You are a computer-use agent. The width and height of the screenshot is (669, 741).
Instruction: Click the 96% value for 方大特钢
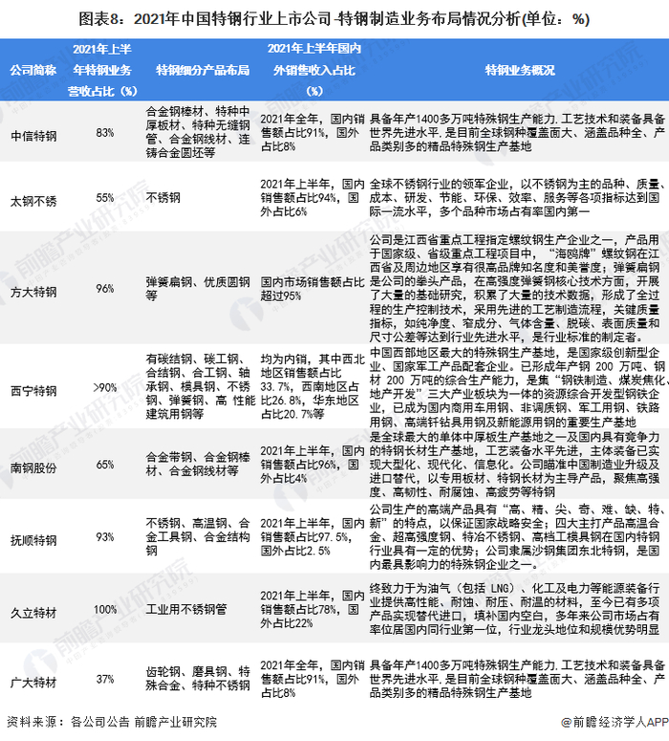pyautogui.click(x=105, y=289)
